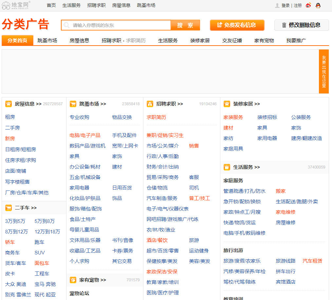Open Weibo login icon
This screenshot has width=332, height=300.
click(x=308, y=5)
